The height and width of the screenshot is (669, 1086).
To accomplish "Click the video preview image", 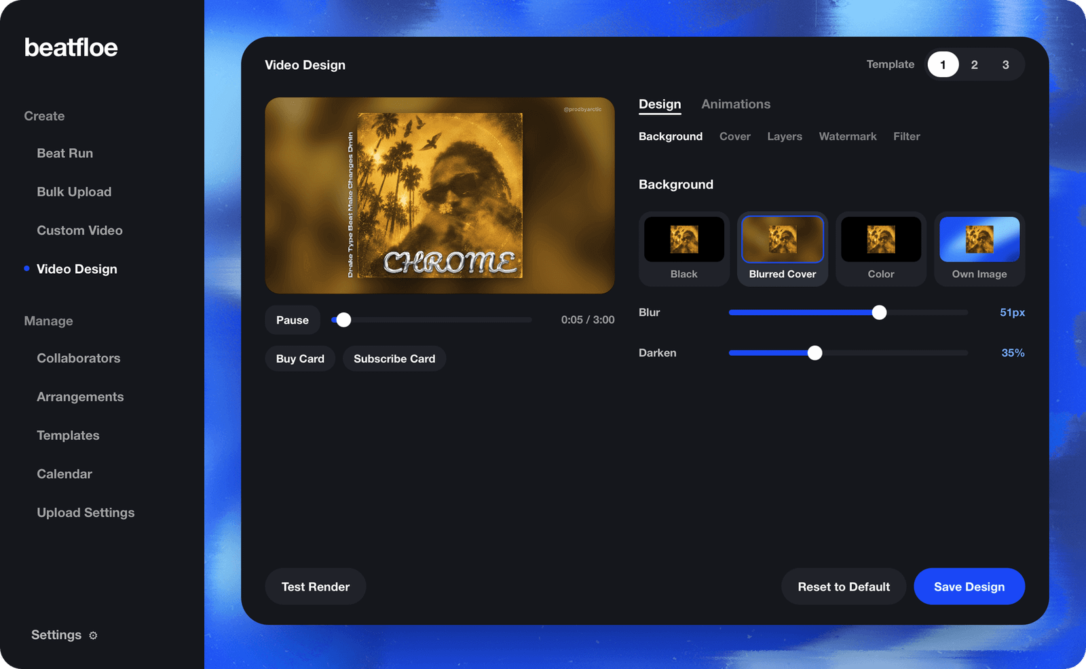I will [440, 195].
